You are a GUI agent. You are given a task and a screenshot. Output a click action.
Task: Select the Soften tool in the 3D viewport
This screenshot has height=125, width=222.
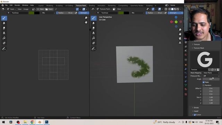[x=93, y=23]
